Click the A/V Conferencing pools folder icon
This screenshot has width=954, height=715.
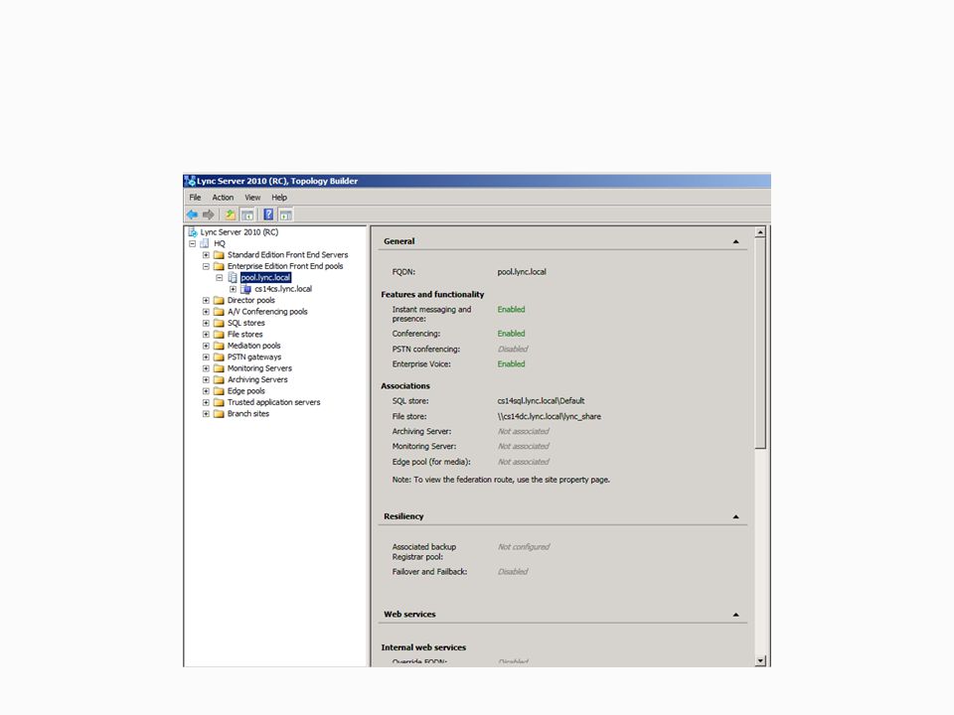[219, 311]
